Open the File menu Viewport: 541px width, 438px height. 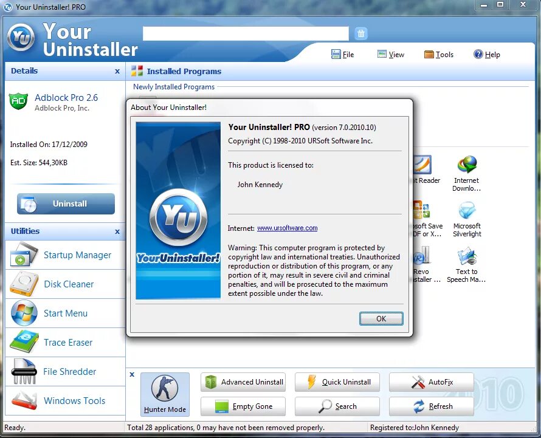coord(343,55)
